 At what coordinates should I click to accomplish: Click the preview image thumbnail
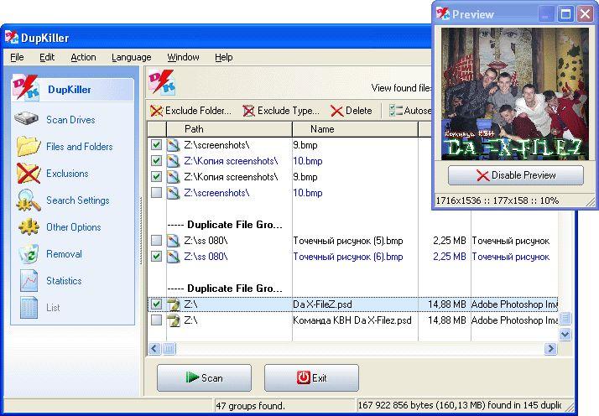[x=515, y=94]
